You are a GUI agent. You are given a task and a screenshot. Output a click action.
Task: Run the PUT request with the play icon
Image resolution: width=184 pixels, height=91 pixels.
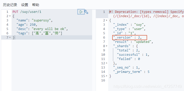click(x=81, y=12)
